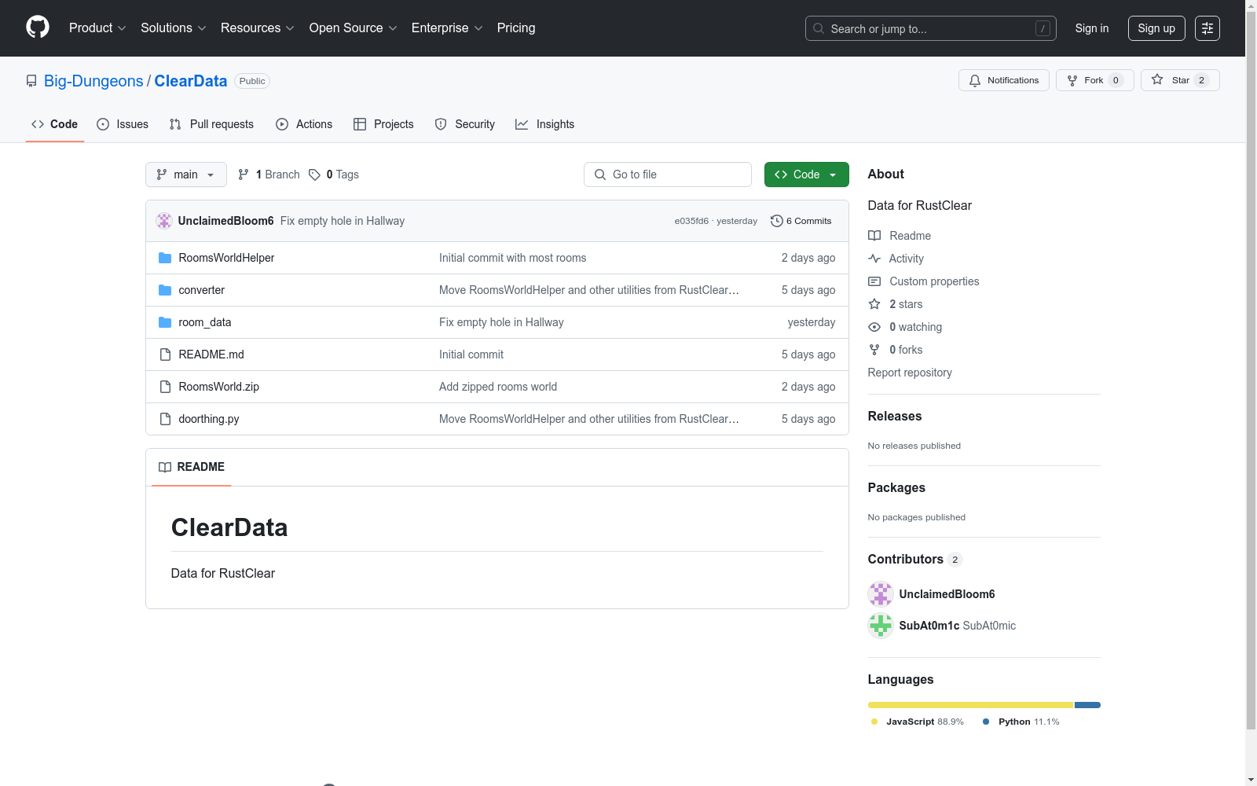The width and height of the screenshot is (1257, 786).
Task: Click the README tab in file viewer
Action: 192,467
